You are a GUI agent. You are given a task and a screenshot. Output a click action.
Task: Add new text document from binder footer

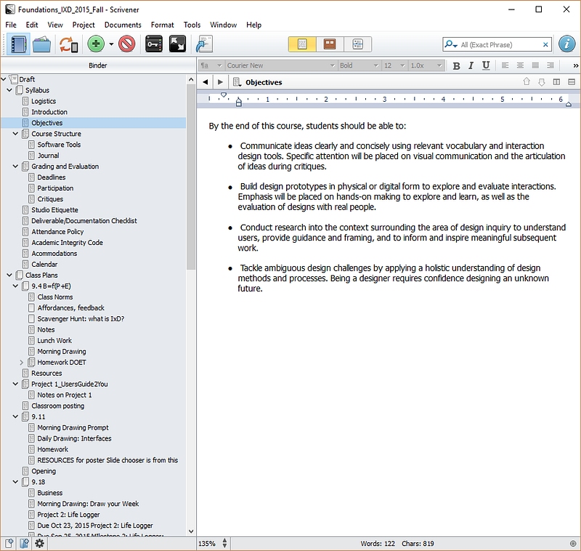tap(9, 544)
